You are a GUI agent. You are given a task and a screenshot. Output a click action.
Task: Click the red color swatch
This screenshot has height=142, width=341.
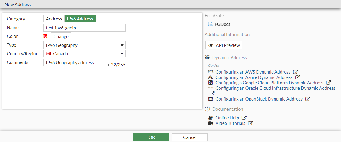45,36
